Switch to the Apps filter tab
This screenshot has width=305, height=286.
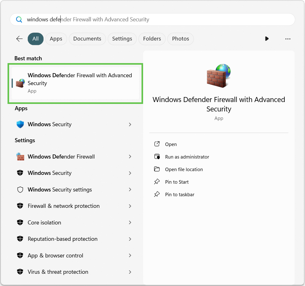tap(56, 39)
